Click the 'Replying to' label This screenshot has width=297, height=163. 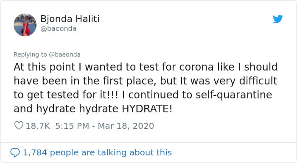pos(30,54)
